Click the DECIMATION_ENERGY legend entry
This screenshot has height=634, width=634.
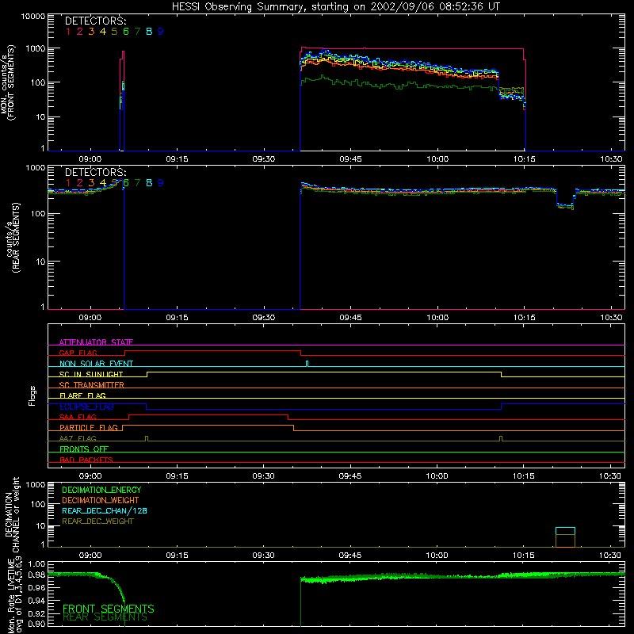[101, 490]
